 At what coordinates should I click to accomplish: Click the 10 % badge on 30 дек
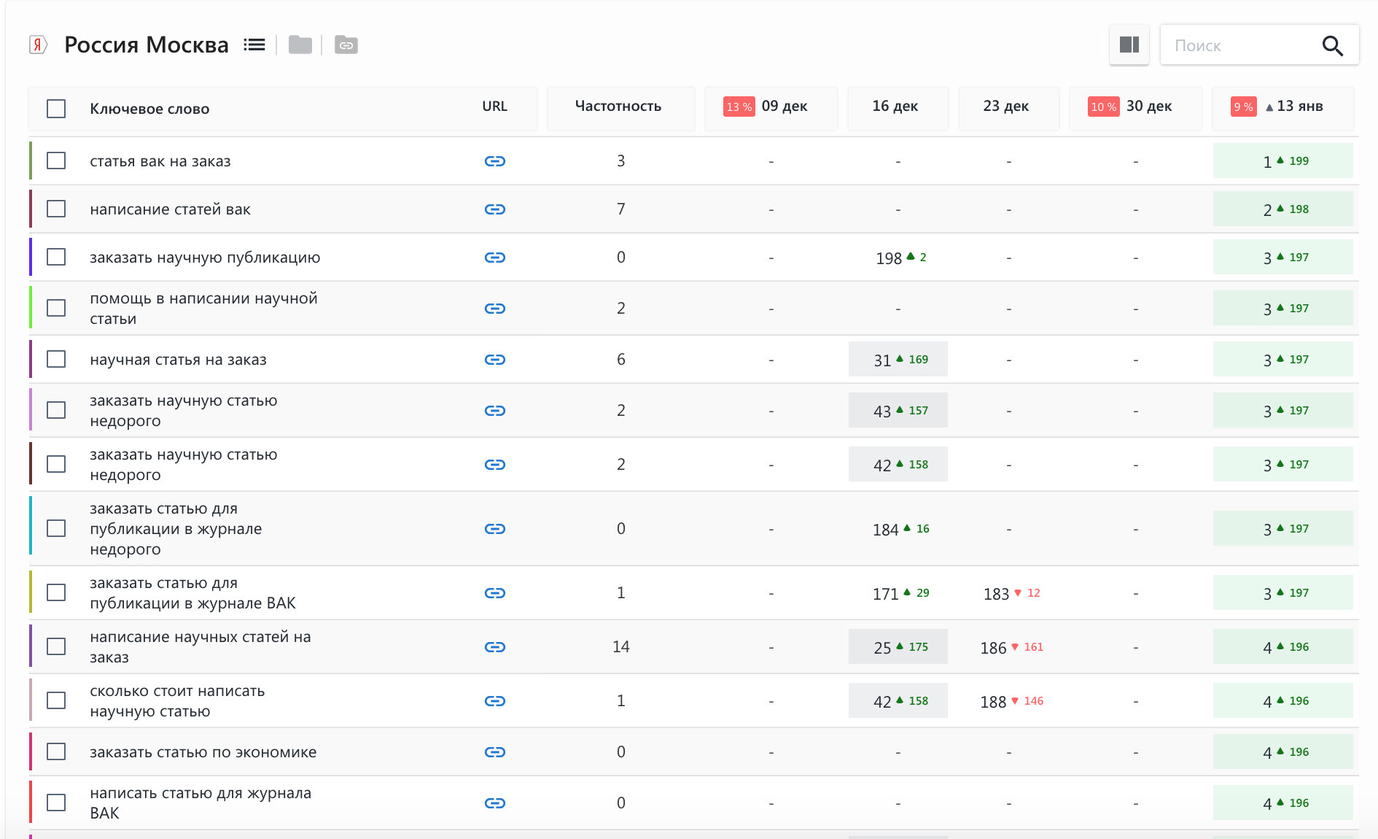pos(1103,107)
